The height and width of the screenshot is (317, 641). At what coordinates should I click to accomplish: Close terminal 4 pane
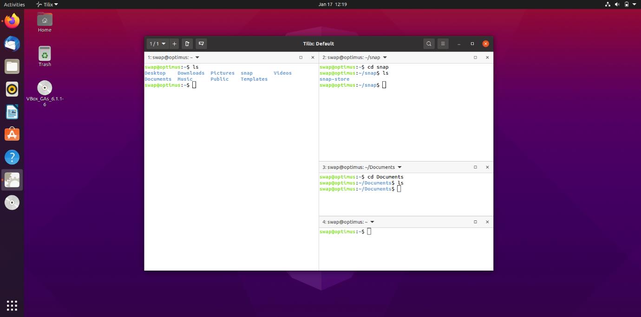point(487,222)
